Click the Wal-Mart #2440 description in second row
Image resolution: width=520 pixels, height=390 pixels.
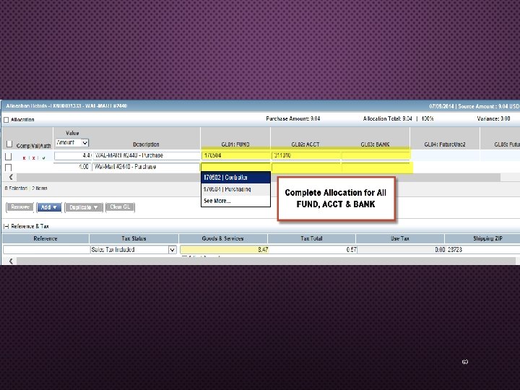coord(146,167)
